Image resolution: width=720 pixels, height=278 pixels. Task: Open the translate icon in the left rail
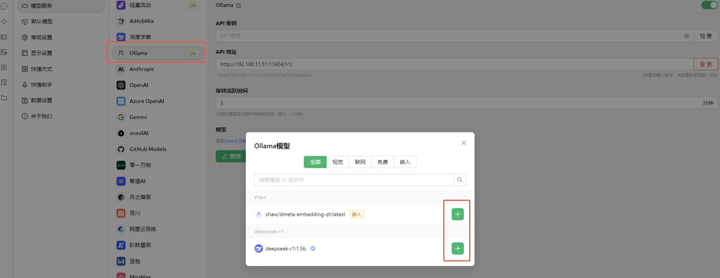[4, 52]
